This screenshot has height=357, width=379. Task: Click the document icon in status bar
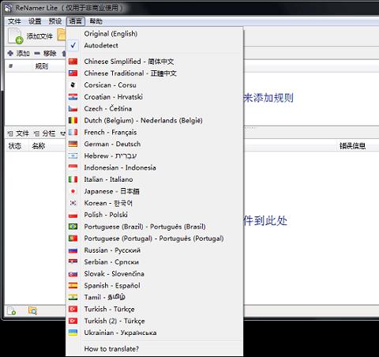click(x=11, y=311)
